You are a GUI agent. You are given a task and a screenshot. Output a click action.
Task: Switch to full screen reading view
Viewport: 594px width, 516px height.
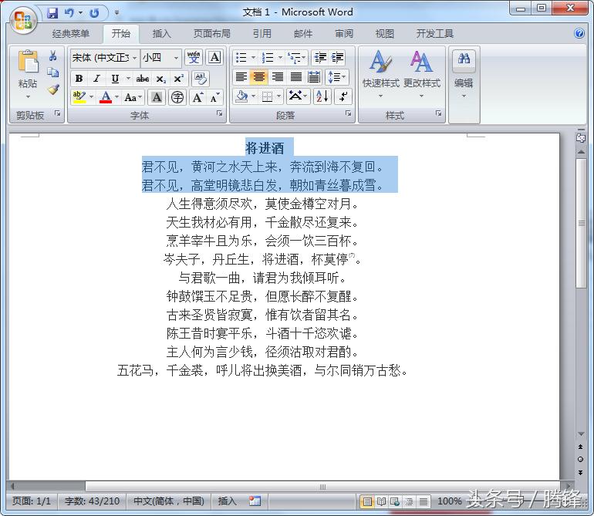[382, 502]
